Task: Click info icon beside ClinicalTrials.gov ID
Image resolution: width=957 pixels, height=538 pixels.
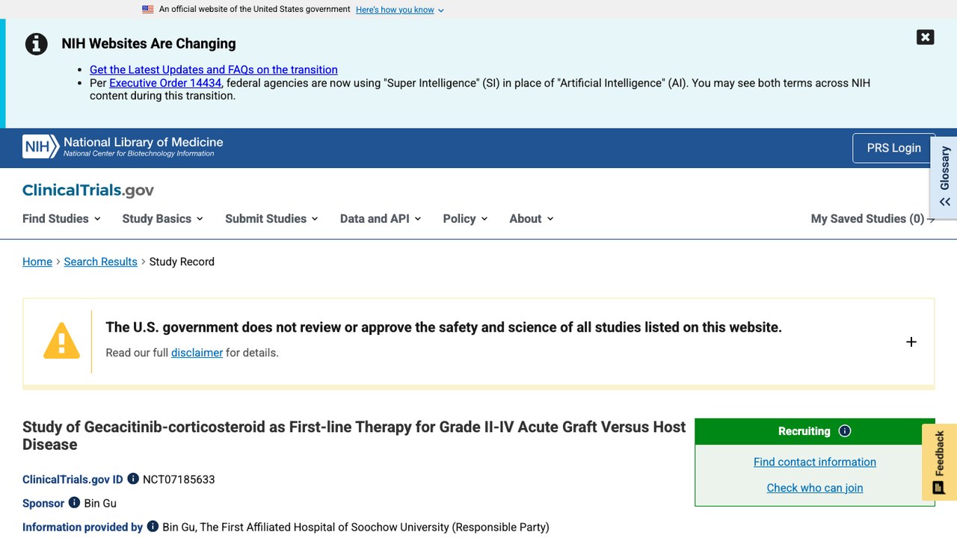Action: 133,478
